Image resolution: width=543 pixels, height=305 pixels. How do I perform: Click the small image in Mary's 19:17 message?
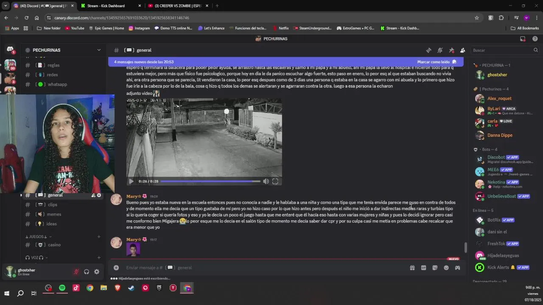pos(133,250)
